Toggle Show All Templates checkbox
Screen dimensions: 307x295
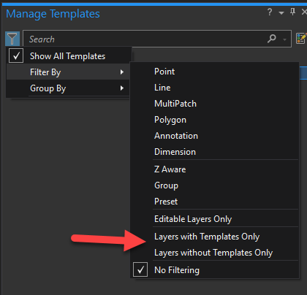[16, 55]
